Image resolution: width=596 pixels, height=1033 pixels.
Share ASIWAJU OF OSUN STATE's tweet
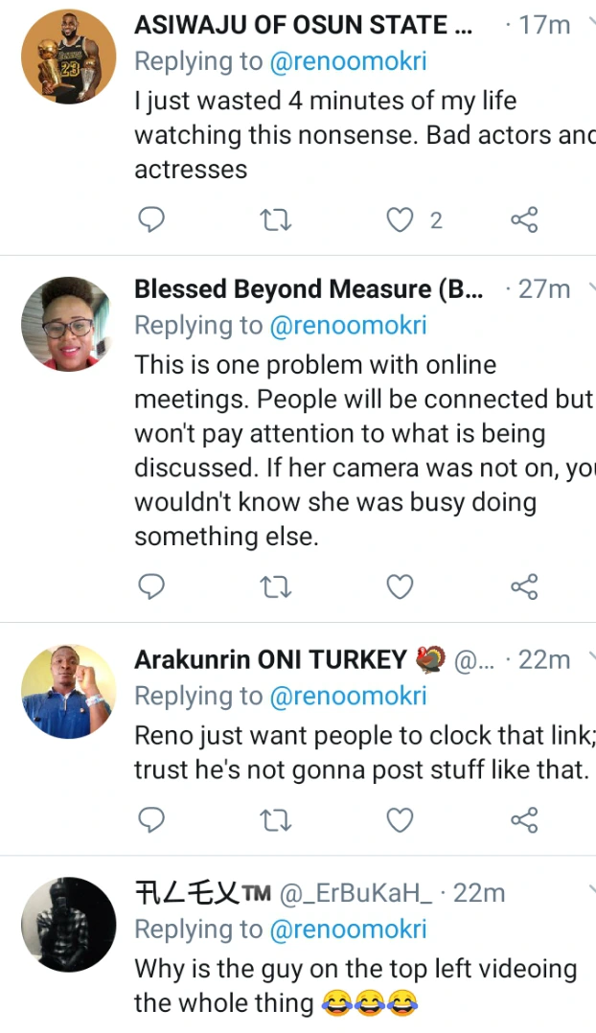524,221
